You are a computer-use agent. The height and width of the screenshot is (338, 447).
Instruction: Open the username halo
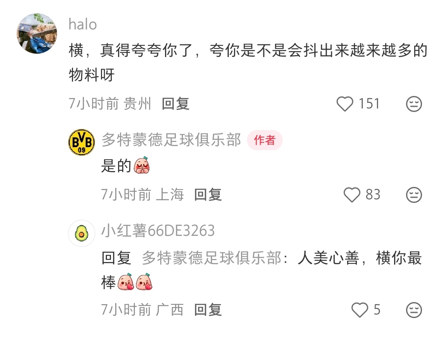coord(83,25)
